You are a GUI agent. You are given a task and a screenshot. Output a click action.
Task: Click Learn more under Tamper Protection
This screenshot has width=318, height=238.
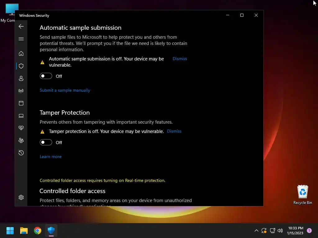click(x=51, y=156)
